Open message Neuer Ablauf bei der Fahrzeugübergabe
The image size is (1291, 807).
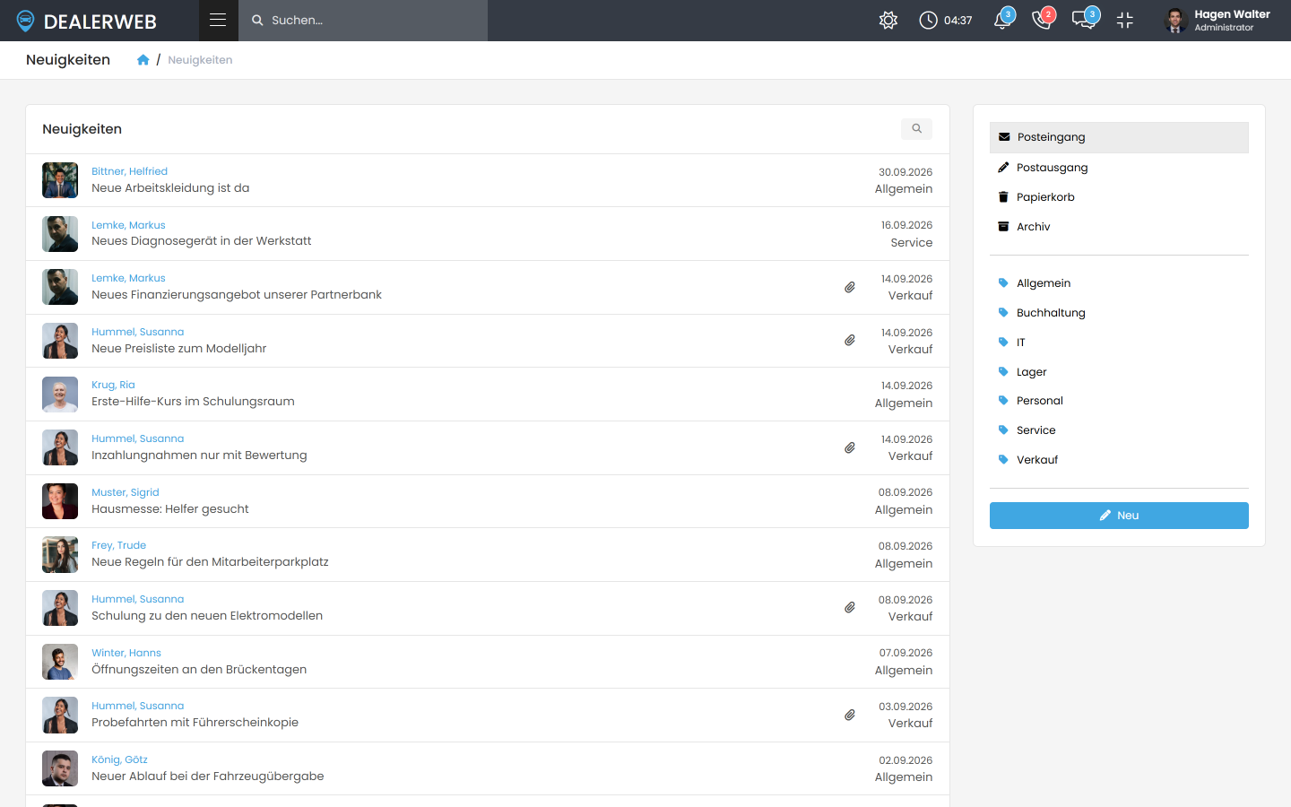coord(208,777)
